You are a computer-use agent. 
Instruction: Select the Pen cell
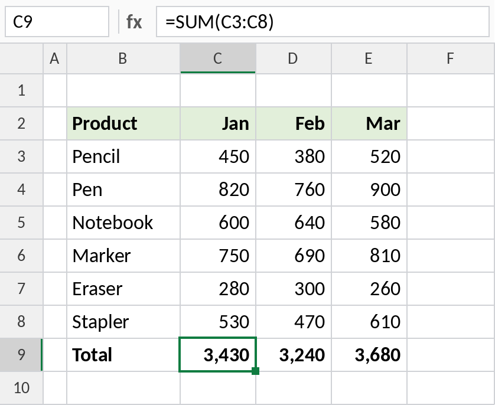pyautogui.click(x=123, y=190)
